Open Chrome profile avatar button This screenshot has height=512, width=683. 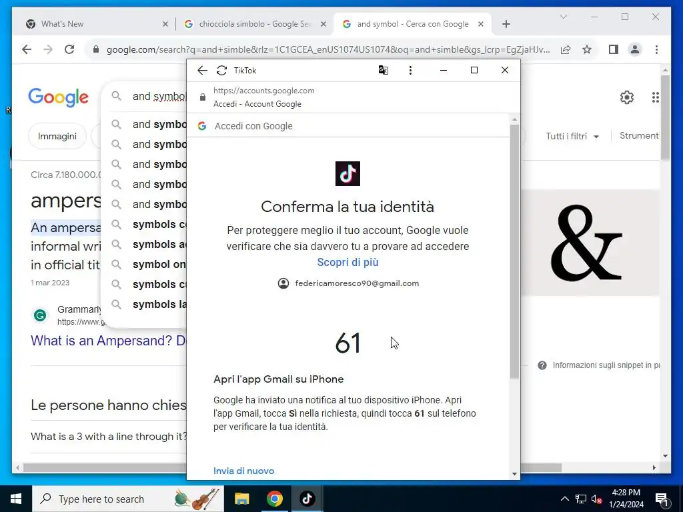click(635, 49)
